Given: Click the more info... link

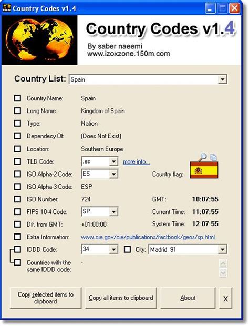Looking at the screenshot, I should click(137, 162).
